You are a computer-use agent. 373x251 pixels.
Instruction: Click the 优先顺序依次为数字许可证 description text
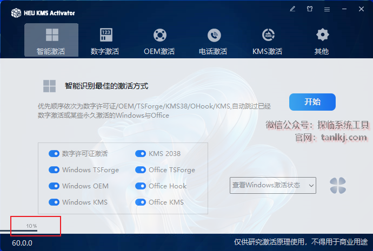[154, 111]
